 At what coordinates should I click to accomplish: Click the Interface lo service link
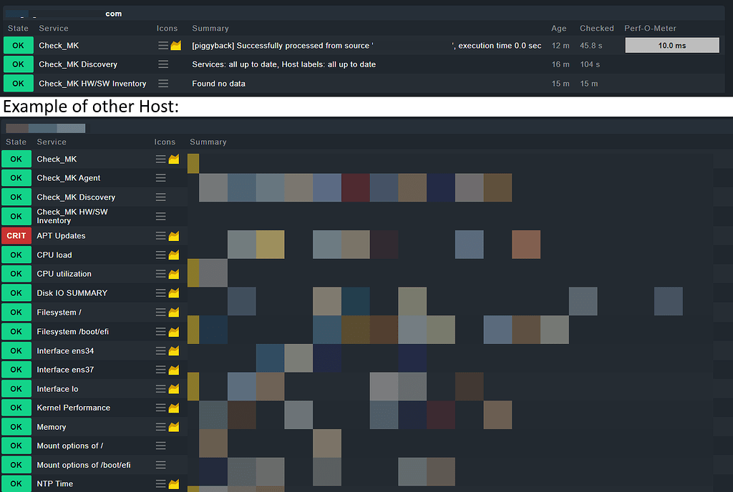pos(57,388)
